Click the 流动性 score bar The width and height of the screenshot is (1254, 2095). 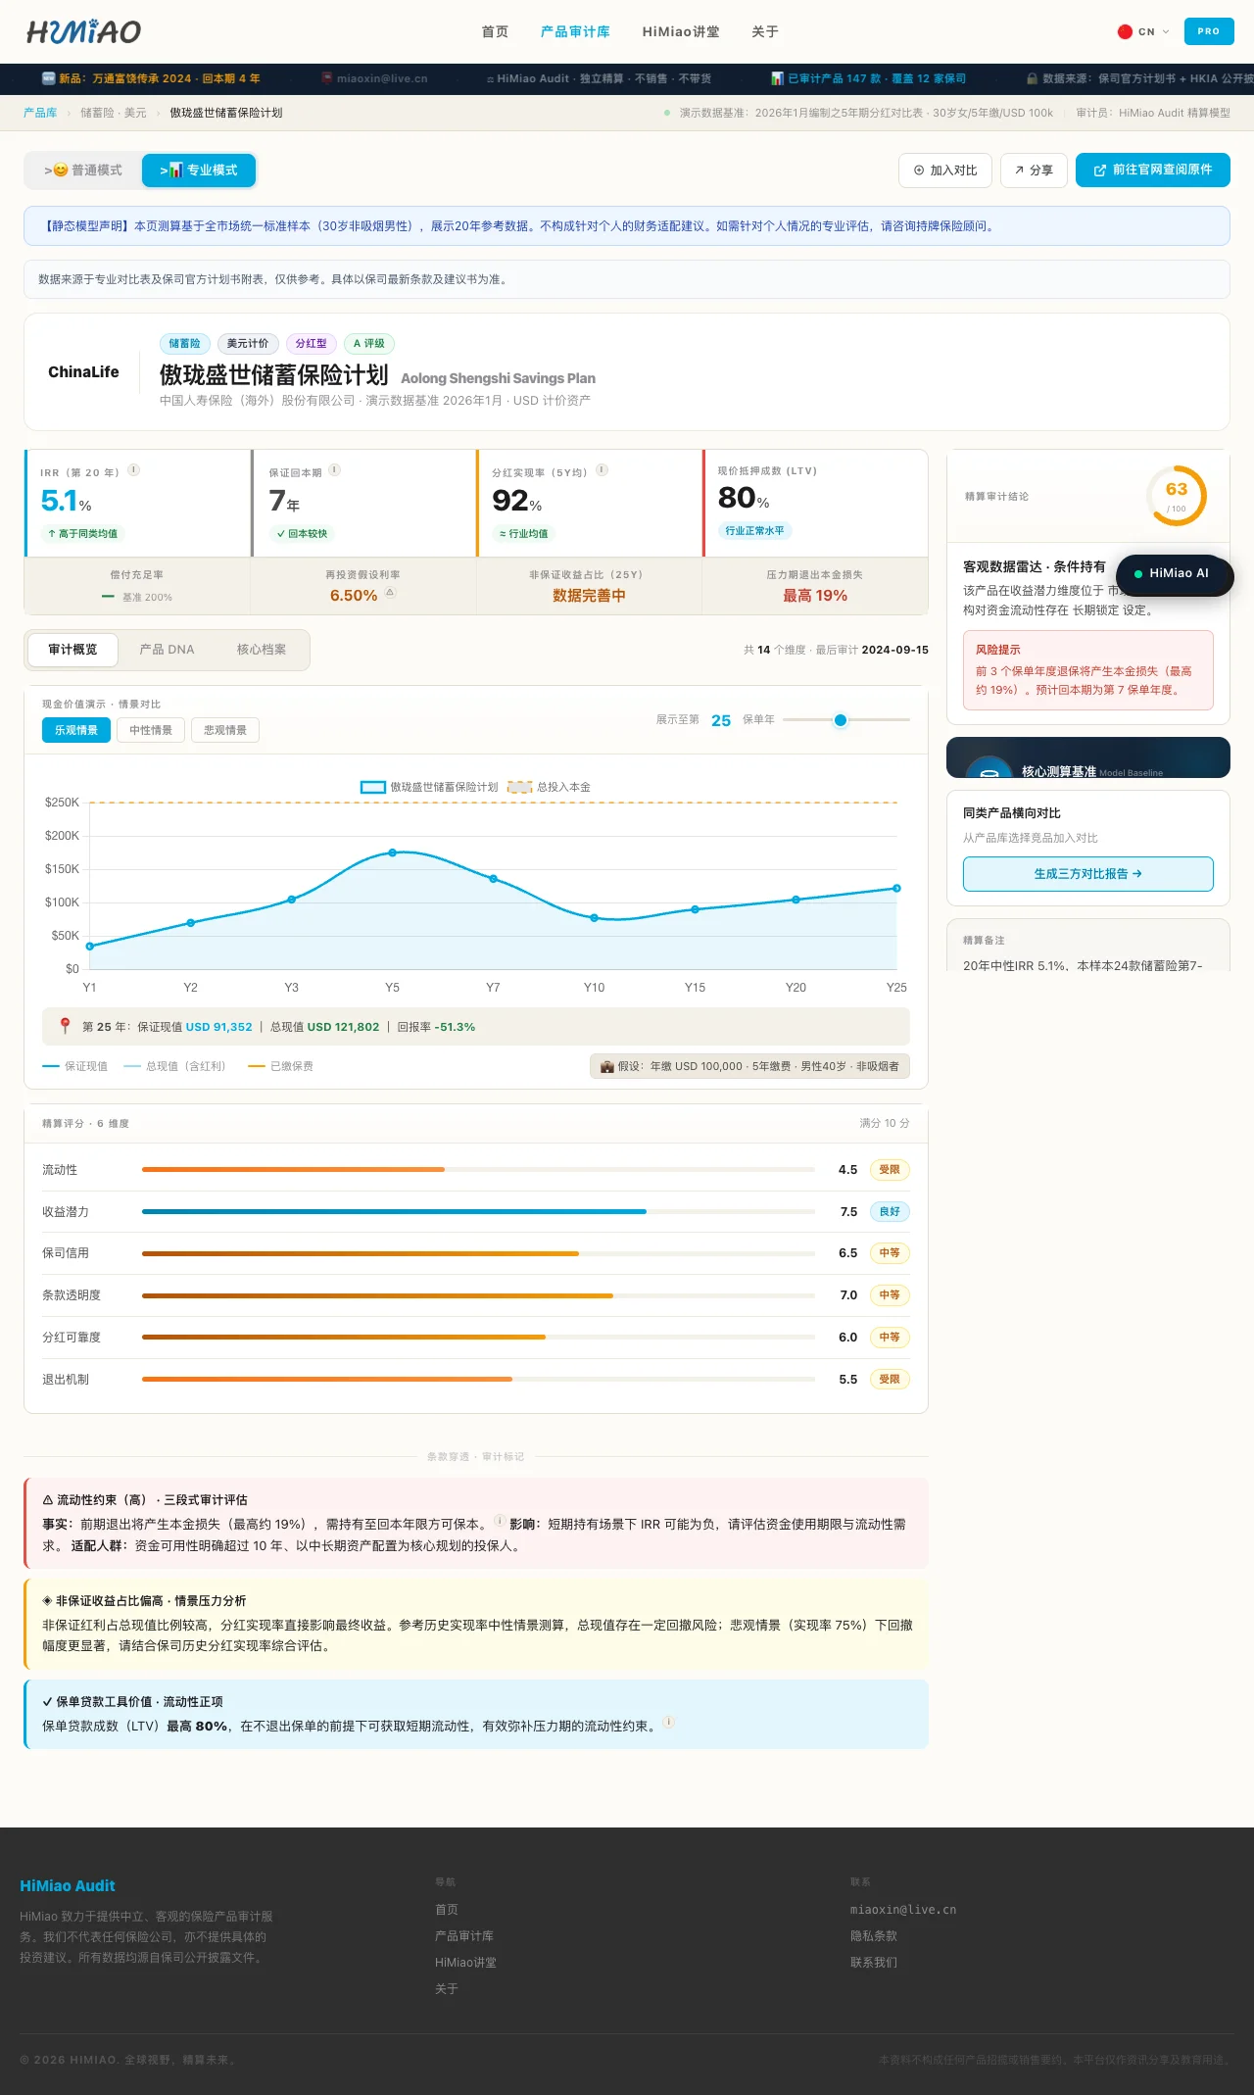[478, 1169]
